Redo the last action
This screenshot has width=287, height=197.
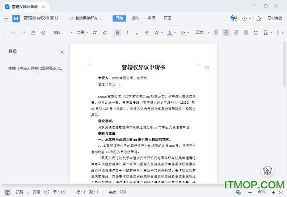(23, 33)
